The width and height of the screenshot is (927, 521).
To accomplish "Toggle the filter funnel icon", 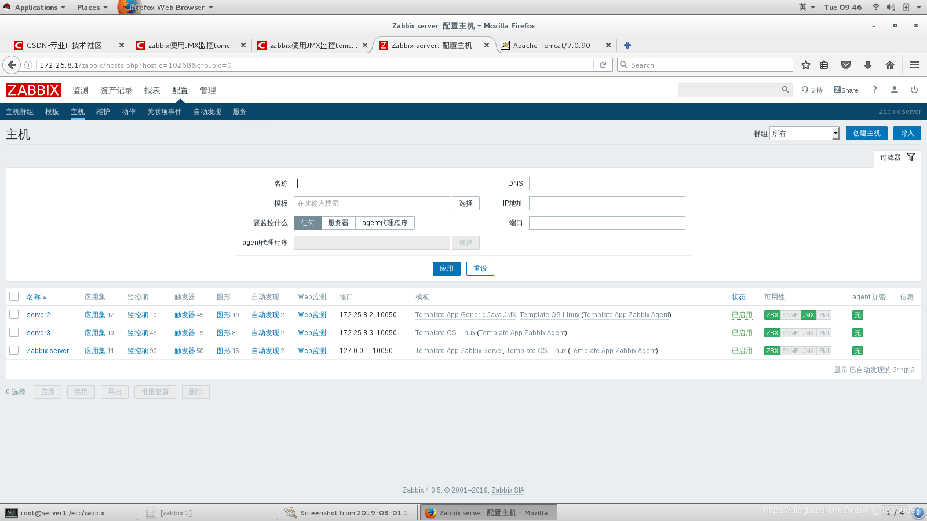I will pyautogui.click(x=911, y=157).
